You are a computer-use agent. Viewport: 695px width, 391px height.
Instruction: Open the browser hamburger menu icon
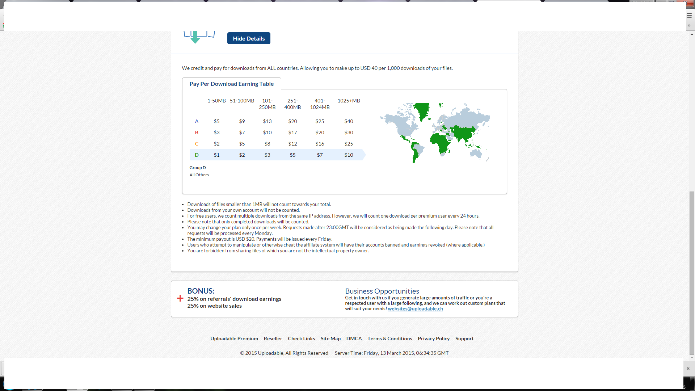[x=689, y=16]
